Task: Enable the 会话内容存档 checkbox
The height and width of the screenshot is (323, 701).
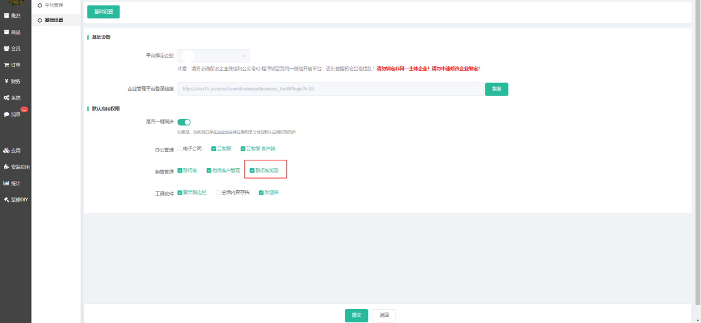Action: tap(218, 193)
